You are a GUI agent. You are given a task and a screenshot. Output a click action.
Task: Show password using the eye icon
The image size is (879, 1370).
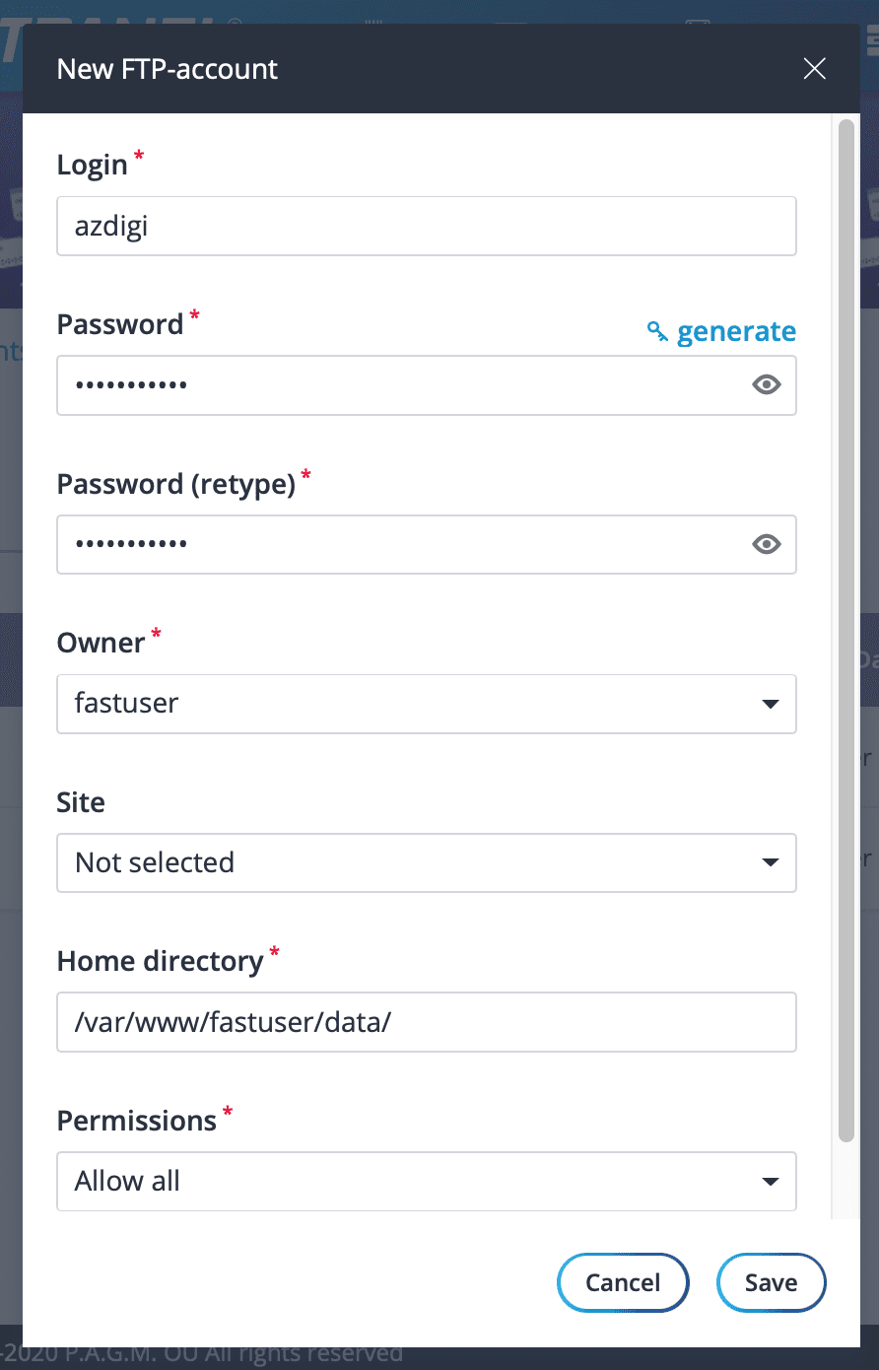pos(767,385)
